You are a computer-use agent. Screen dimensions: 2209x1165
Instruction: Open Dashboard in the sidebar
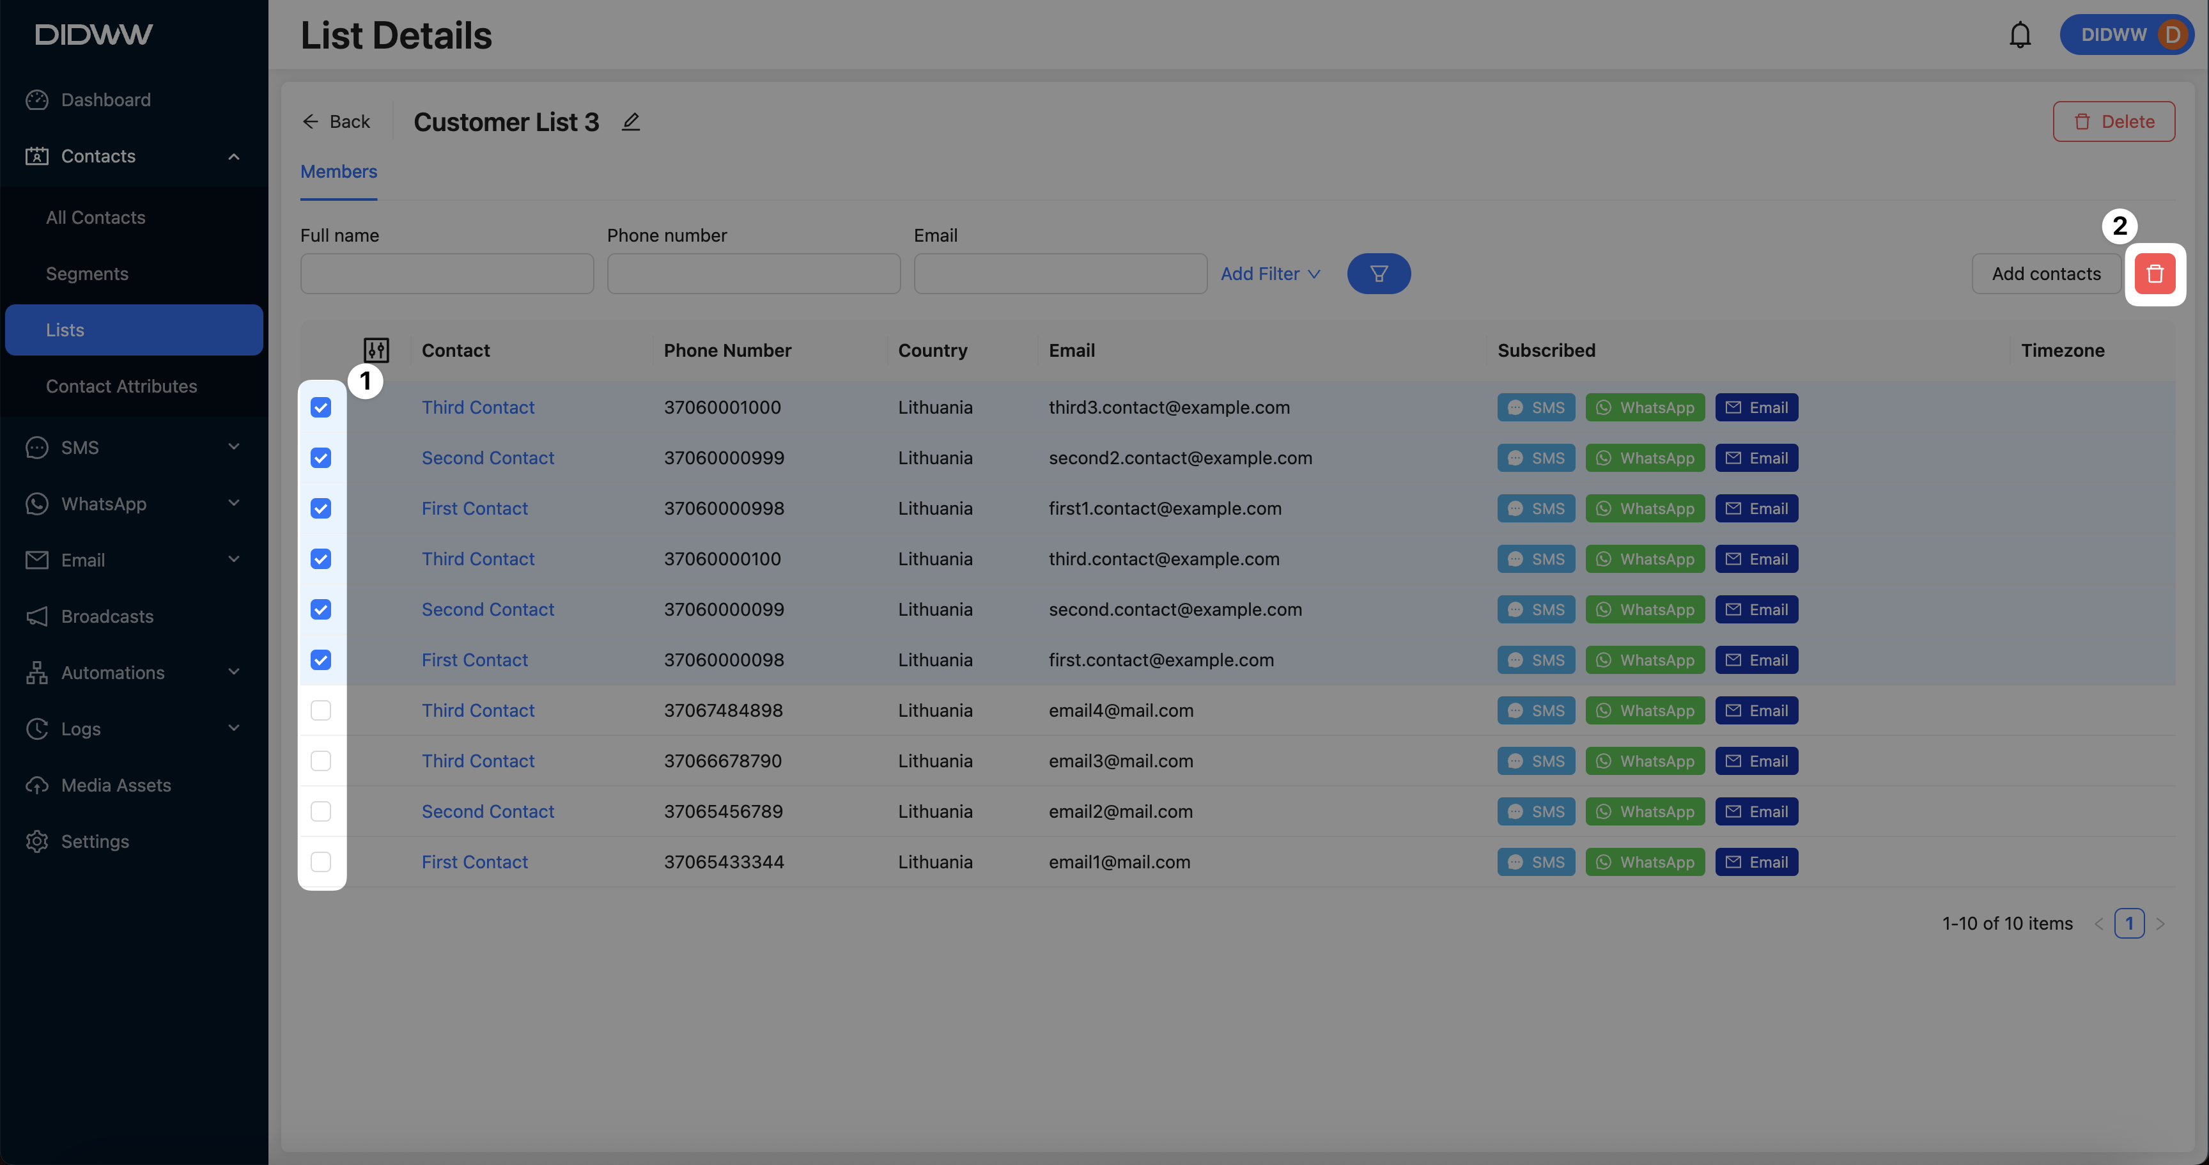point(134,100)
